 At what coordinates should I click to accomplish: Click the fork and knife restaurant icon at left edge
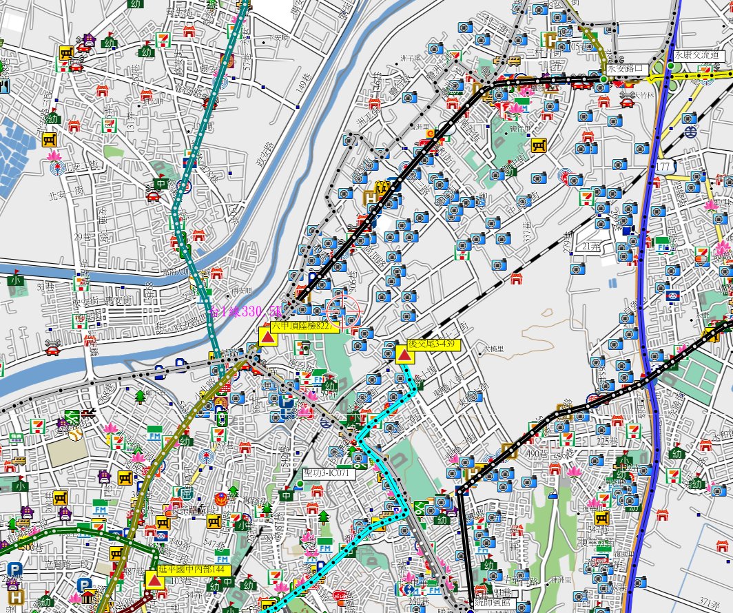tap(6, 87)
